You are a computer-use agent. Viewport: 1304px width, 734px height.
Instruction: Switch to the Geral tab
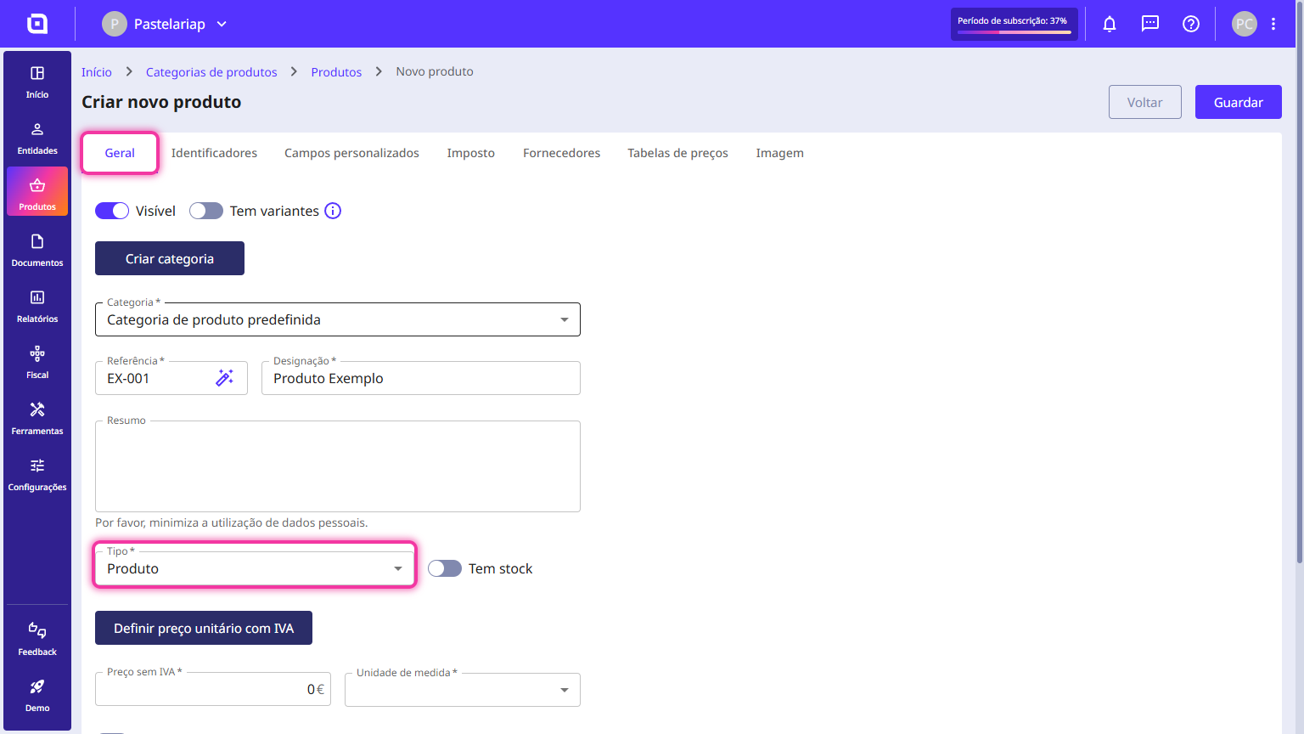pos(120,153)
